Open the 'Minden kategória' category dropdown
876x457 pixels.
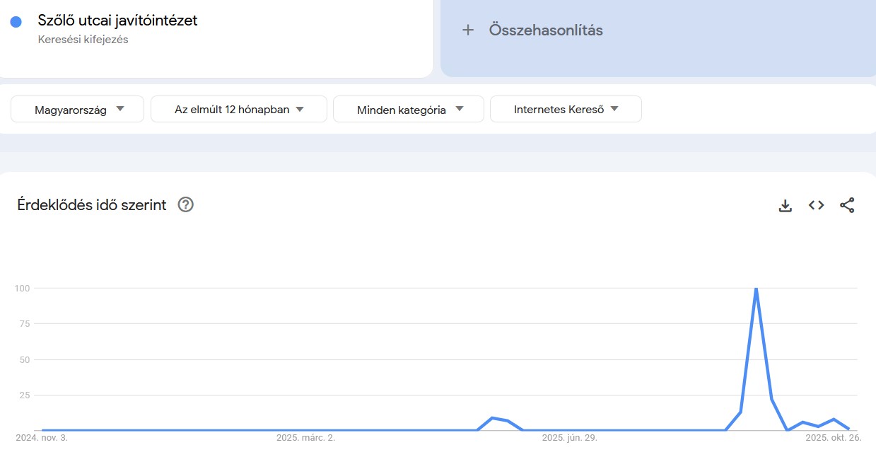(x=408, y=109)
